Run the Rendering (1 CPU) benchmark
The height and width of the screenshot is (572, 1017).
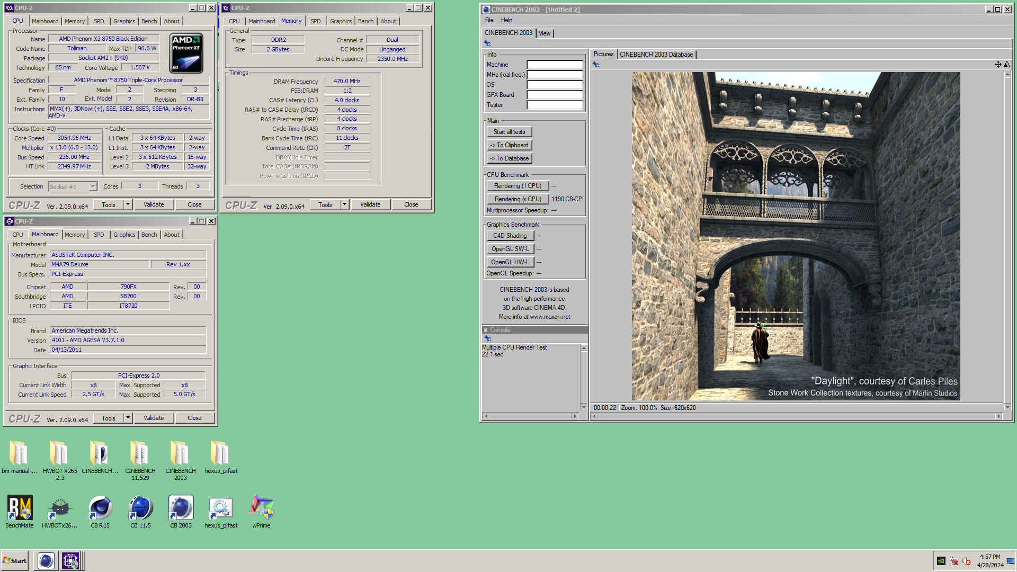click(518, 186)
